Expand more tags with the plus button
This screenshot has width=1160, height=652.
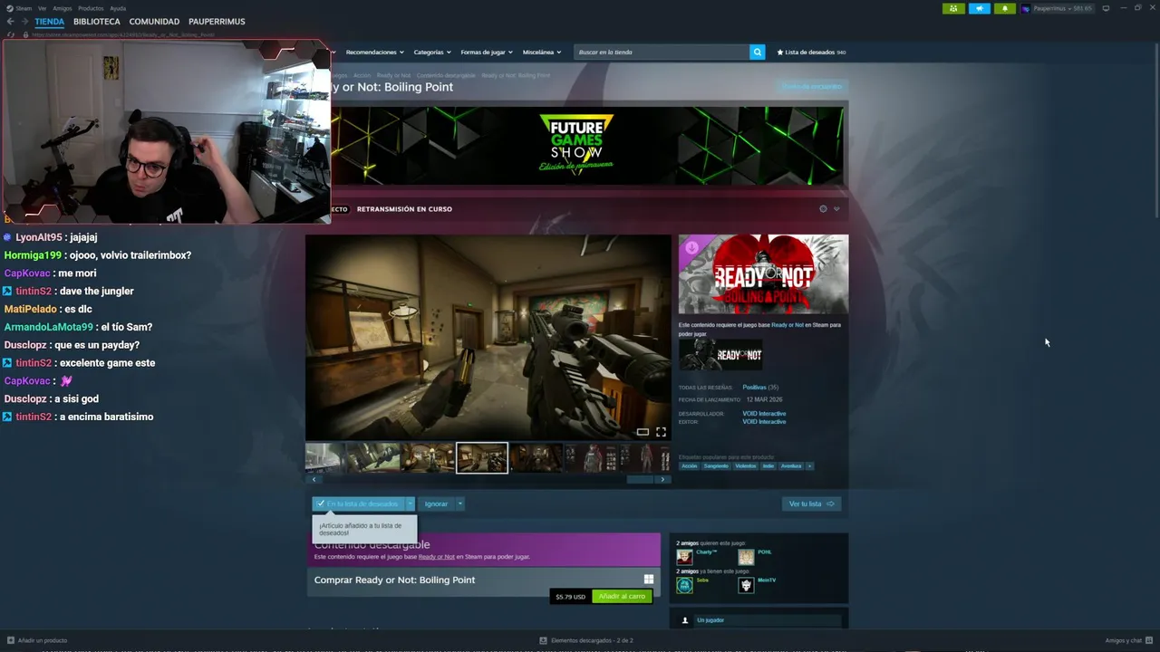(x=809, y=466)
